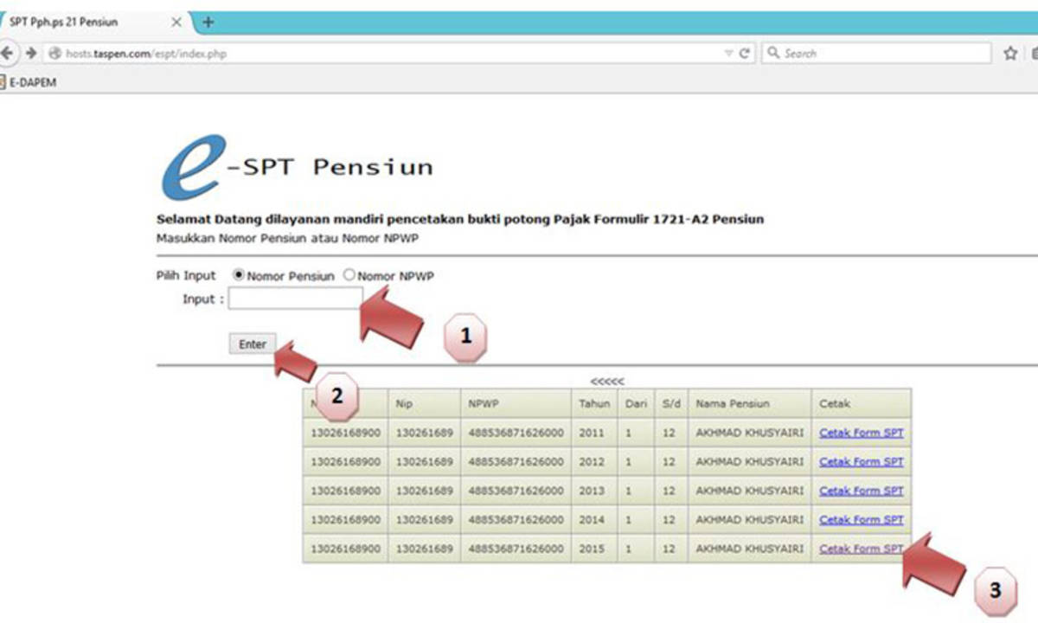Open Cetak Form SPT link for 2011

click(x=861, y=433)
